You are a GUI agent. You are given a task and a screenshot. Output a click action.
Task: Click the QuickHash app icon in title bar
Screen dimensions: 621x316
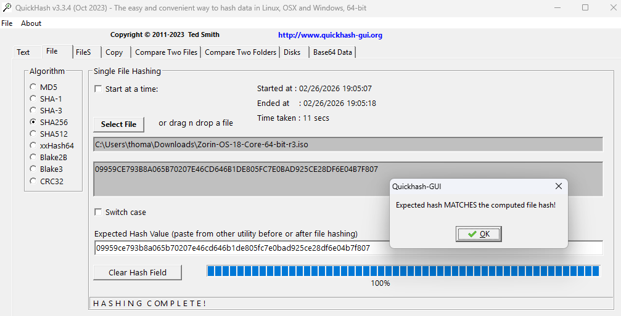[x=6, y=7]
